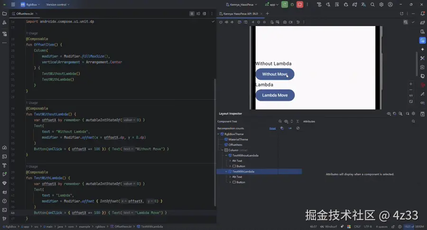Click the emulator back navigation triangle
427x230 pixels.
253,22
